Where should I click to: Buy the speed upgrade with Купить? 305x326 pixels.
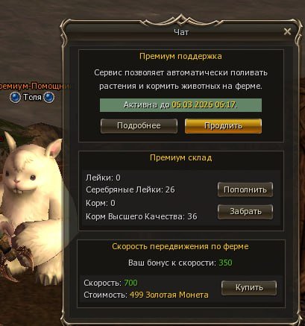pos(249,288)
